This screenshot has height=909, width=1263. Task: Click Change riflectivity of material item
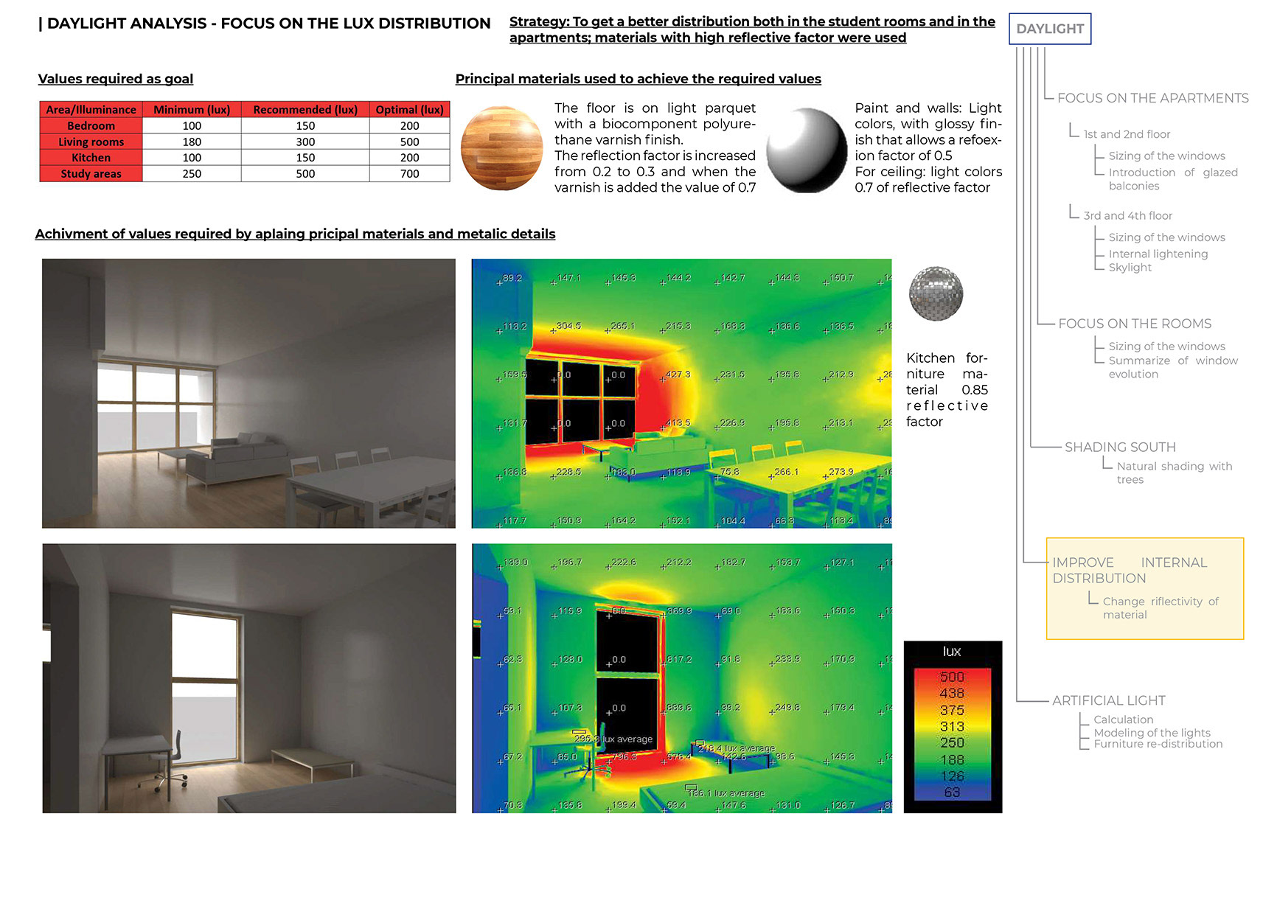point(1161,608)
